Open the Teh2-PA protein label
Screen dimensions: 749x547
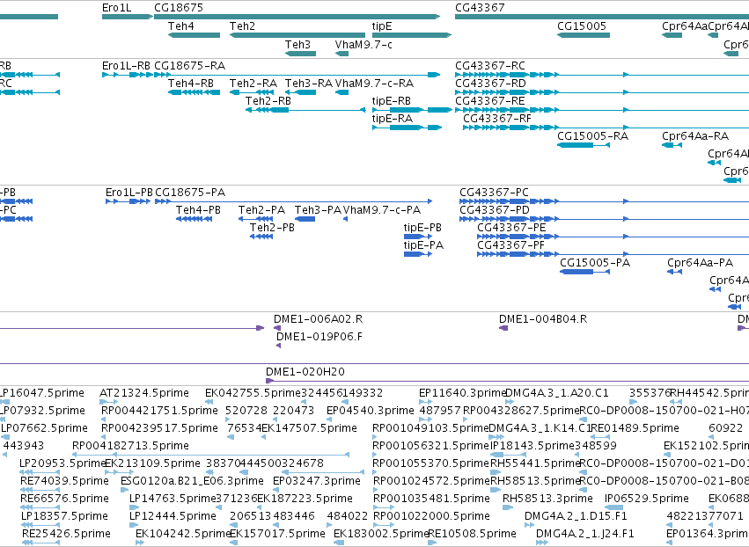[262, 210]
